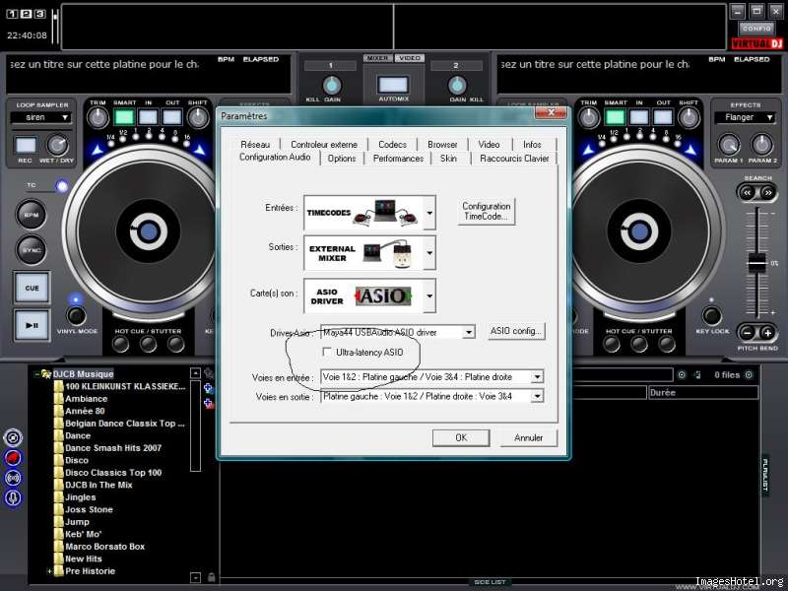Click the right deck loop IN button
Image resolution: width=788 pixels, height=591 pixels.
(639, 117)
